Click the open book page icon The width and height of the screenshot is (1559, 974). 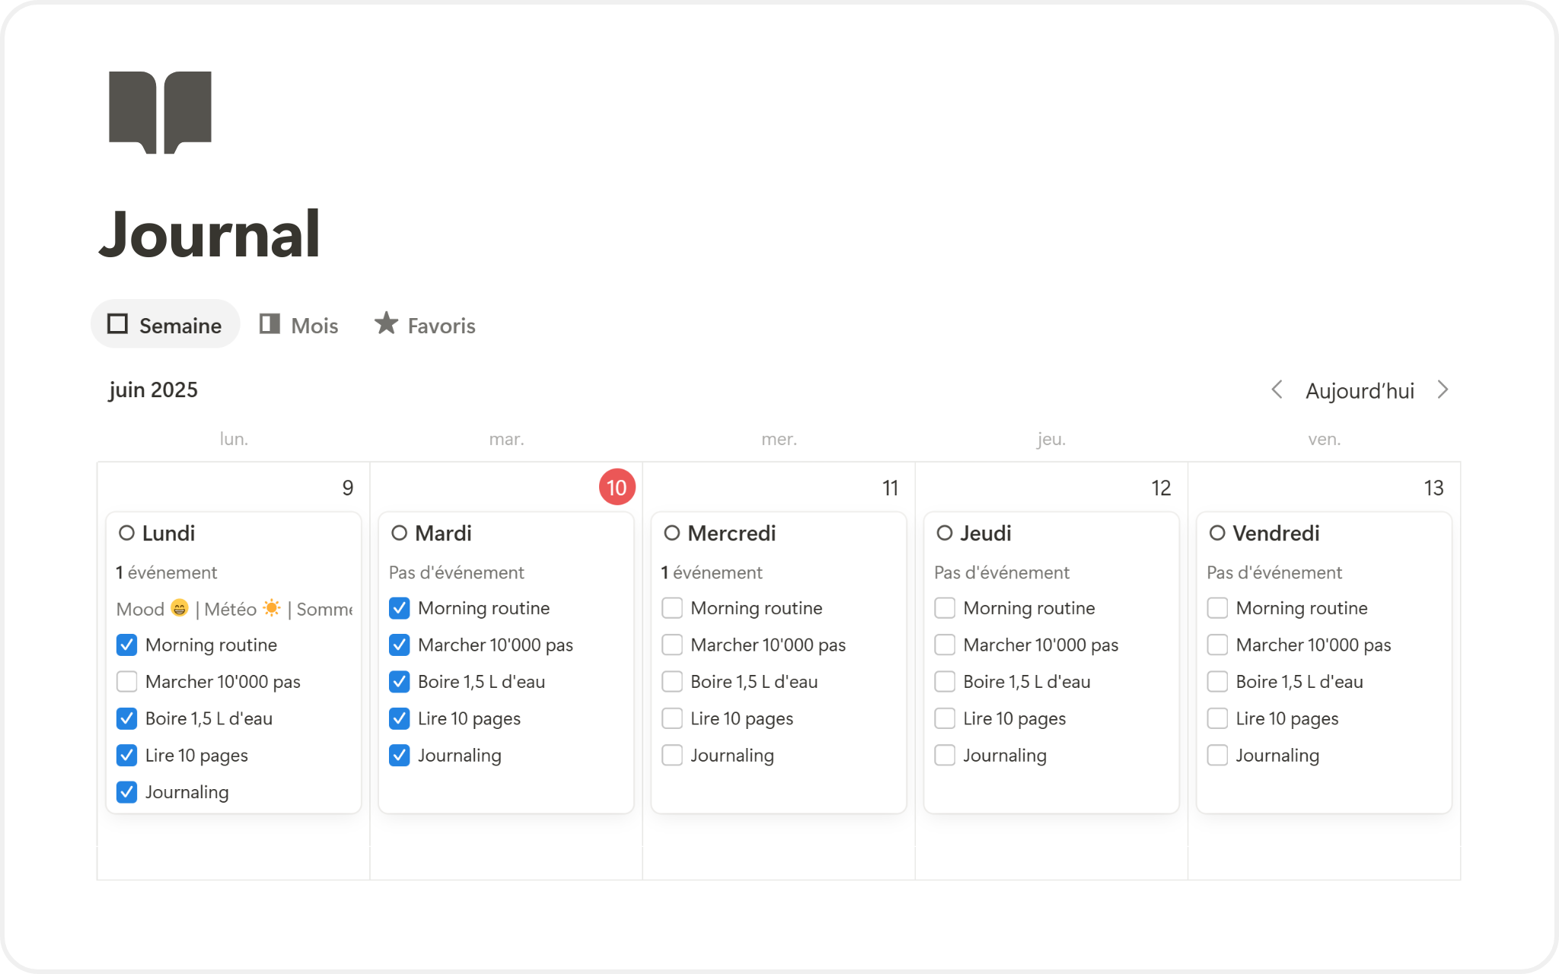coord(160,112)
